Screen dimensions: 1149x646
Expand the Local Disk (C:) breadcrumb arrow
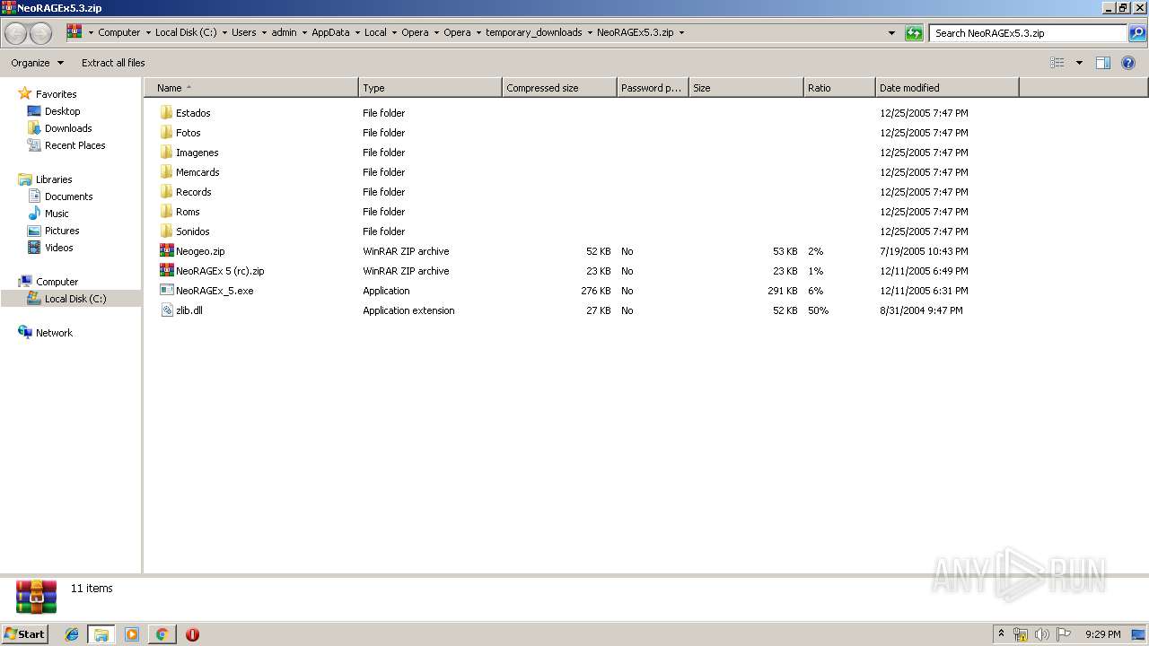pos(224,33)
